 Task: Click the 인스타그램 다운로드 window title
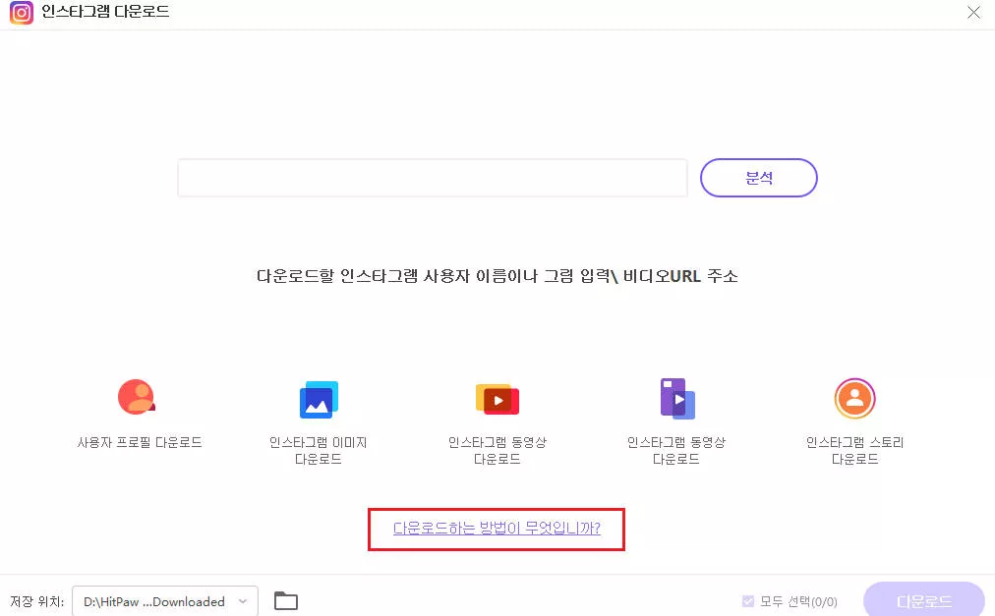pos(105,12)
